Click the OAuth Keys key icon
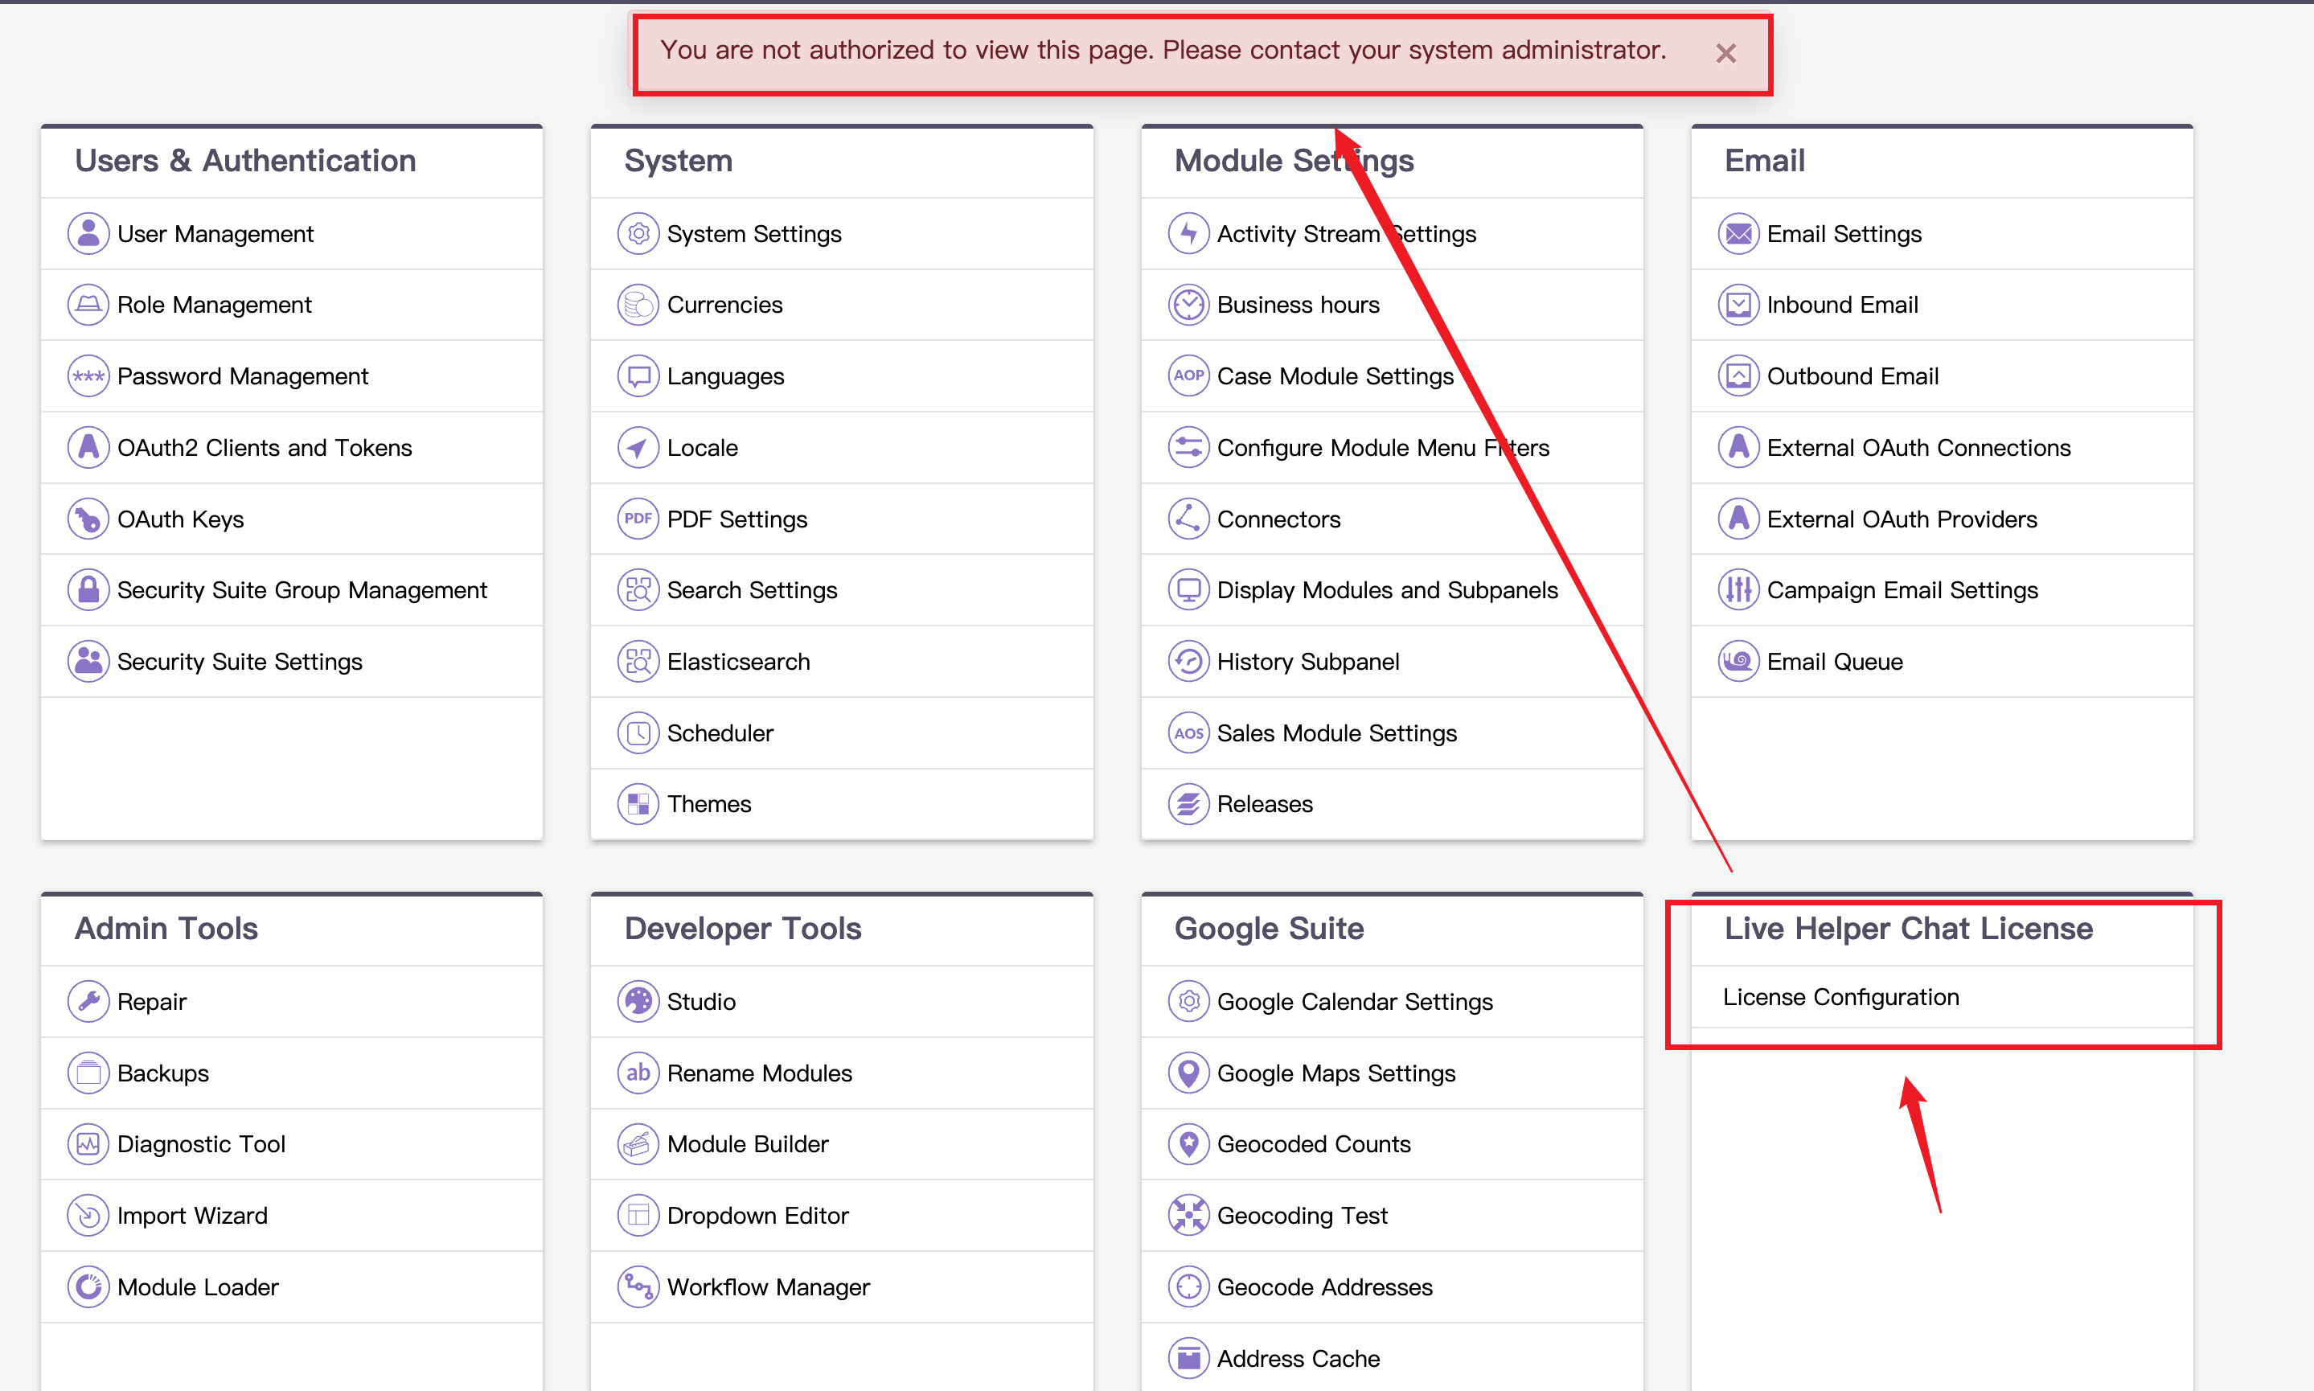The image size is (2314, 1391). (x=88, y=519)
